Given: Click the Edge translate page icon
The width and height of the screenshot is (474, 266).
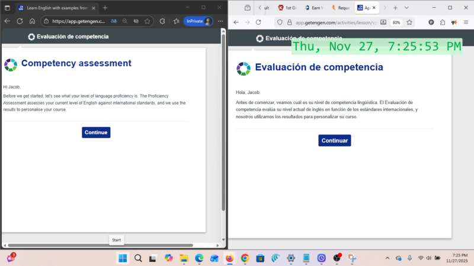Looking at the screenshot, I should tap(113, 21).
